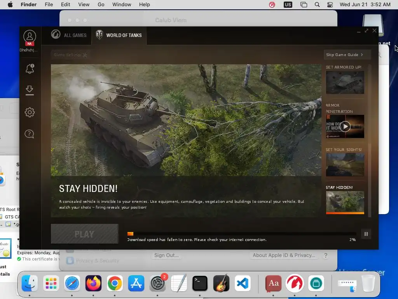This screenshot has width=398, height=299.
Task: Open the Trash in the Dock
Action: click(x=368, y=283)
